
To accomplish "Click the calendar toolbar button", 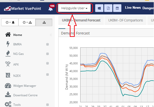I will coord(117,8).
